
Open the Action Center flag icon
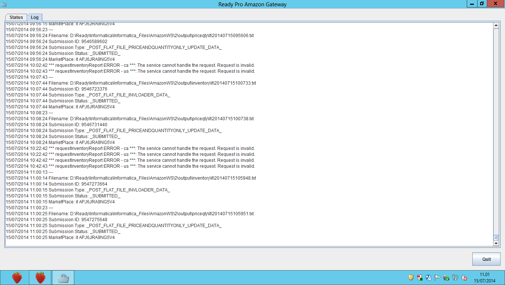437,278
